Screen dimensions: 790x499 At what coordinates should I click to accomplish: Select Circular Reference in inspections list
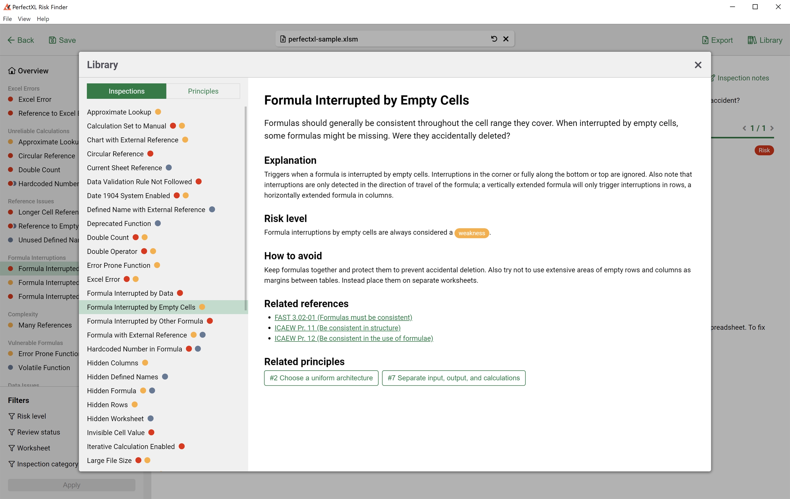pyautogui.click(x=115, y=154)
